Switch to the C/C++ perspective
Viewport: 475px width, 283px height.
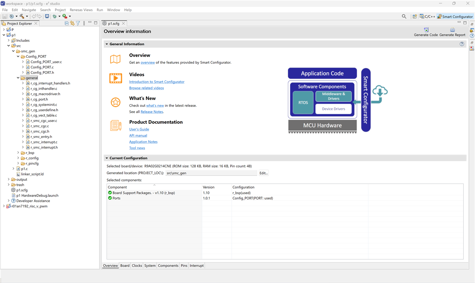[x=427, y=17]
